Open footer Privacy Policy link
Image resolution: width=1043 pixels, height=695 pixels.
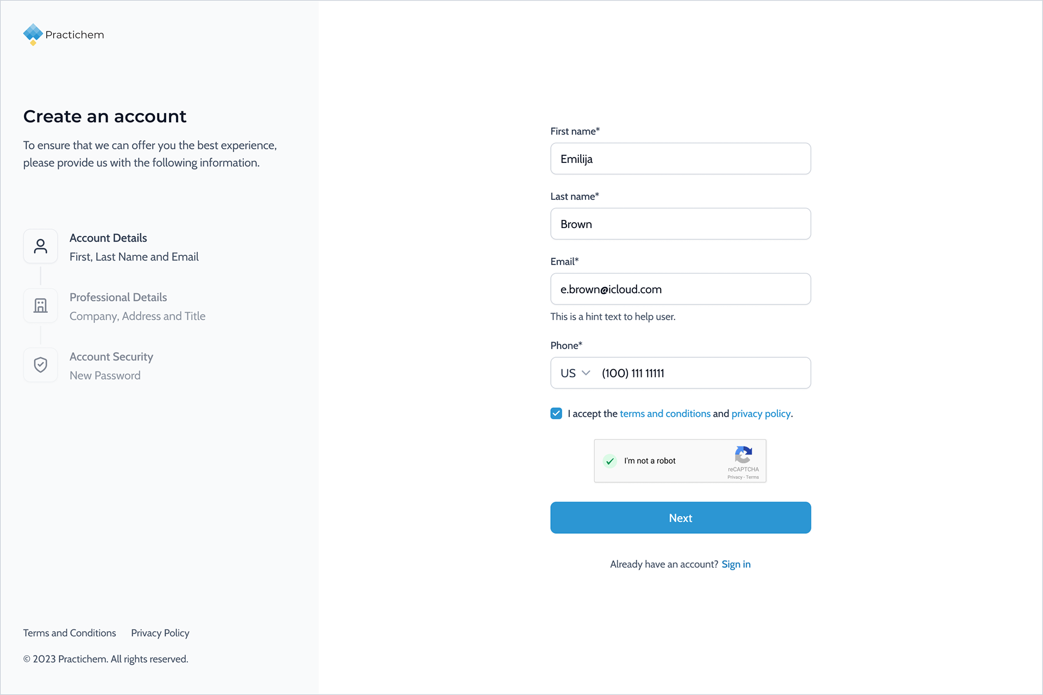click(x=160, y=633)
